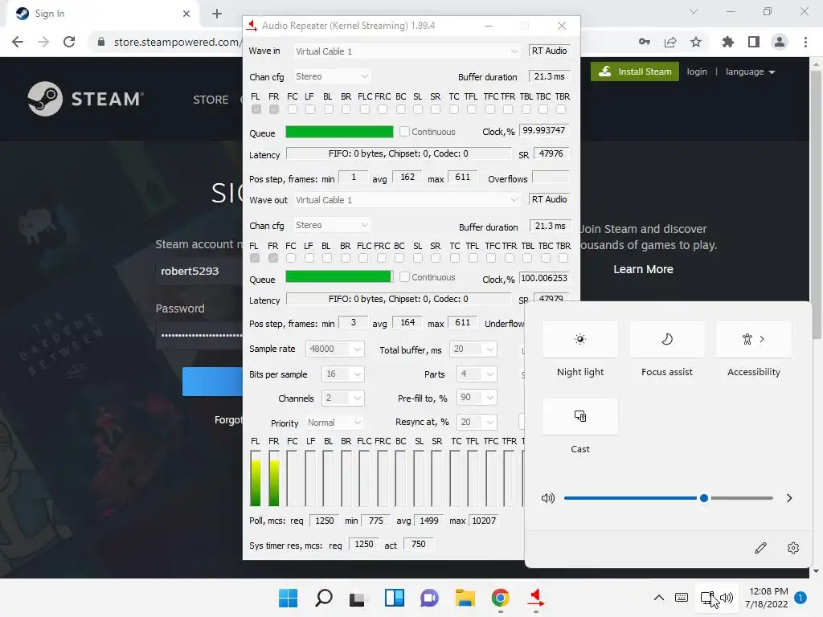Switch to Audio Repeater taskbar icon
The image size is (823, 617).
point(535,598)
